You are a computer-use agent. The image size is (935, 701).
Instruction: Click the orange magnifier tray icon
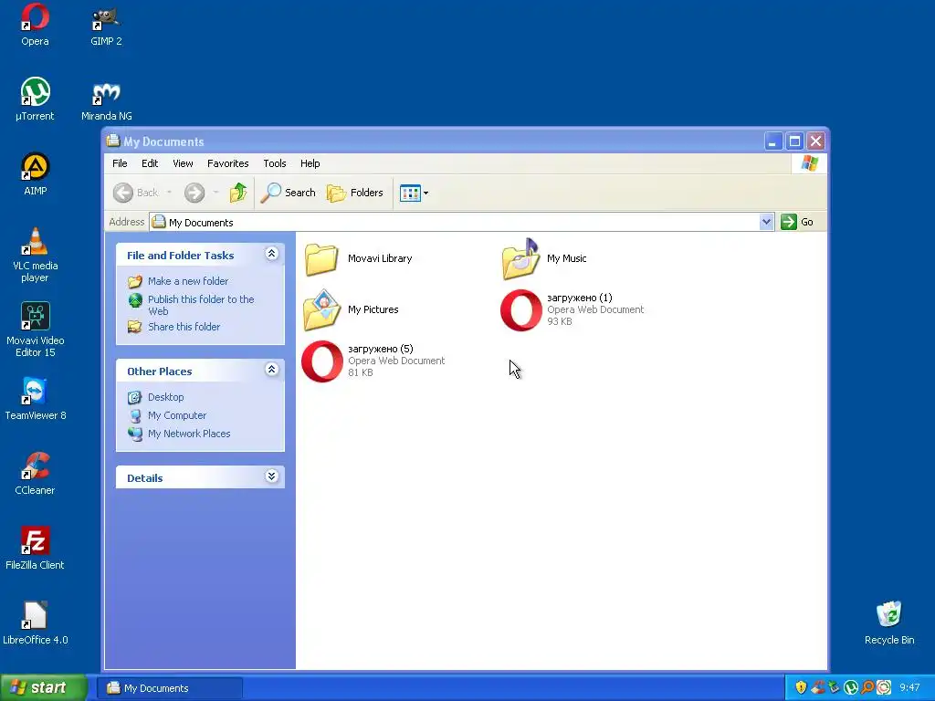(867, 687)
